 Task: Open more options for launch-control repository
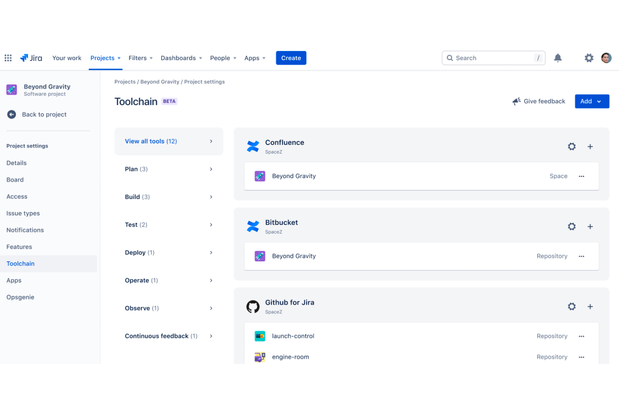click(581, 336)
